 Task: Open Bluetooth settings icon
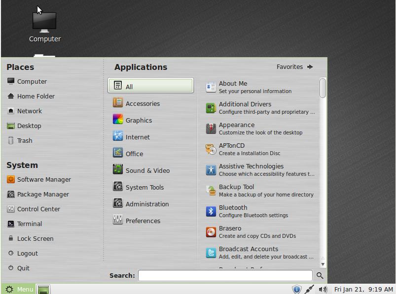(211, 211)
